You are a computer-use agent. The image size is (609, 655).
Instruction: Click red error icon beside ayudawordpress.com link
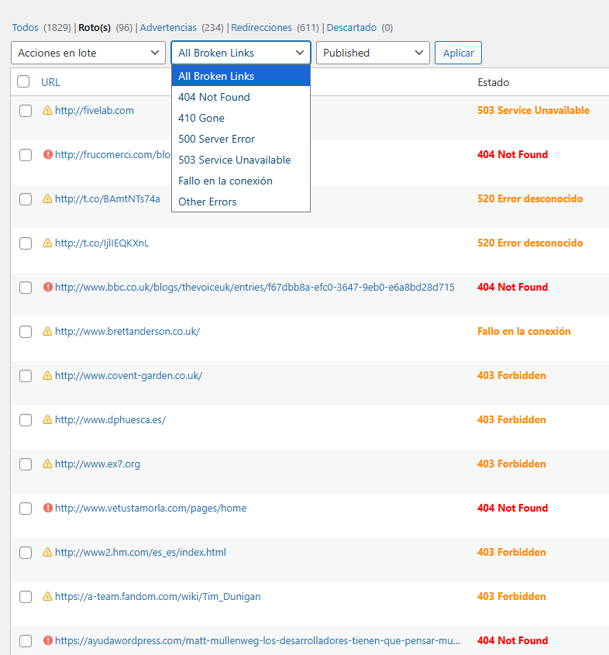click(47, 640)
